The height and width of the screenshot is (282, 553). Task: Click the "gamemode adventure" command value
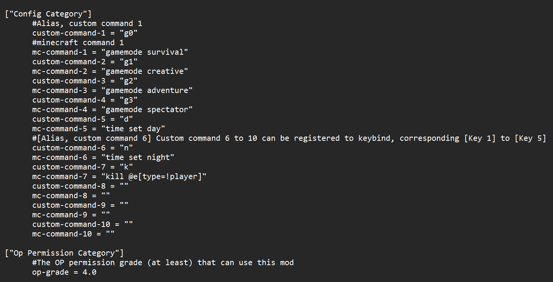pos(147,91)
